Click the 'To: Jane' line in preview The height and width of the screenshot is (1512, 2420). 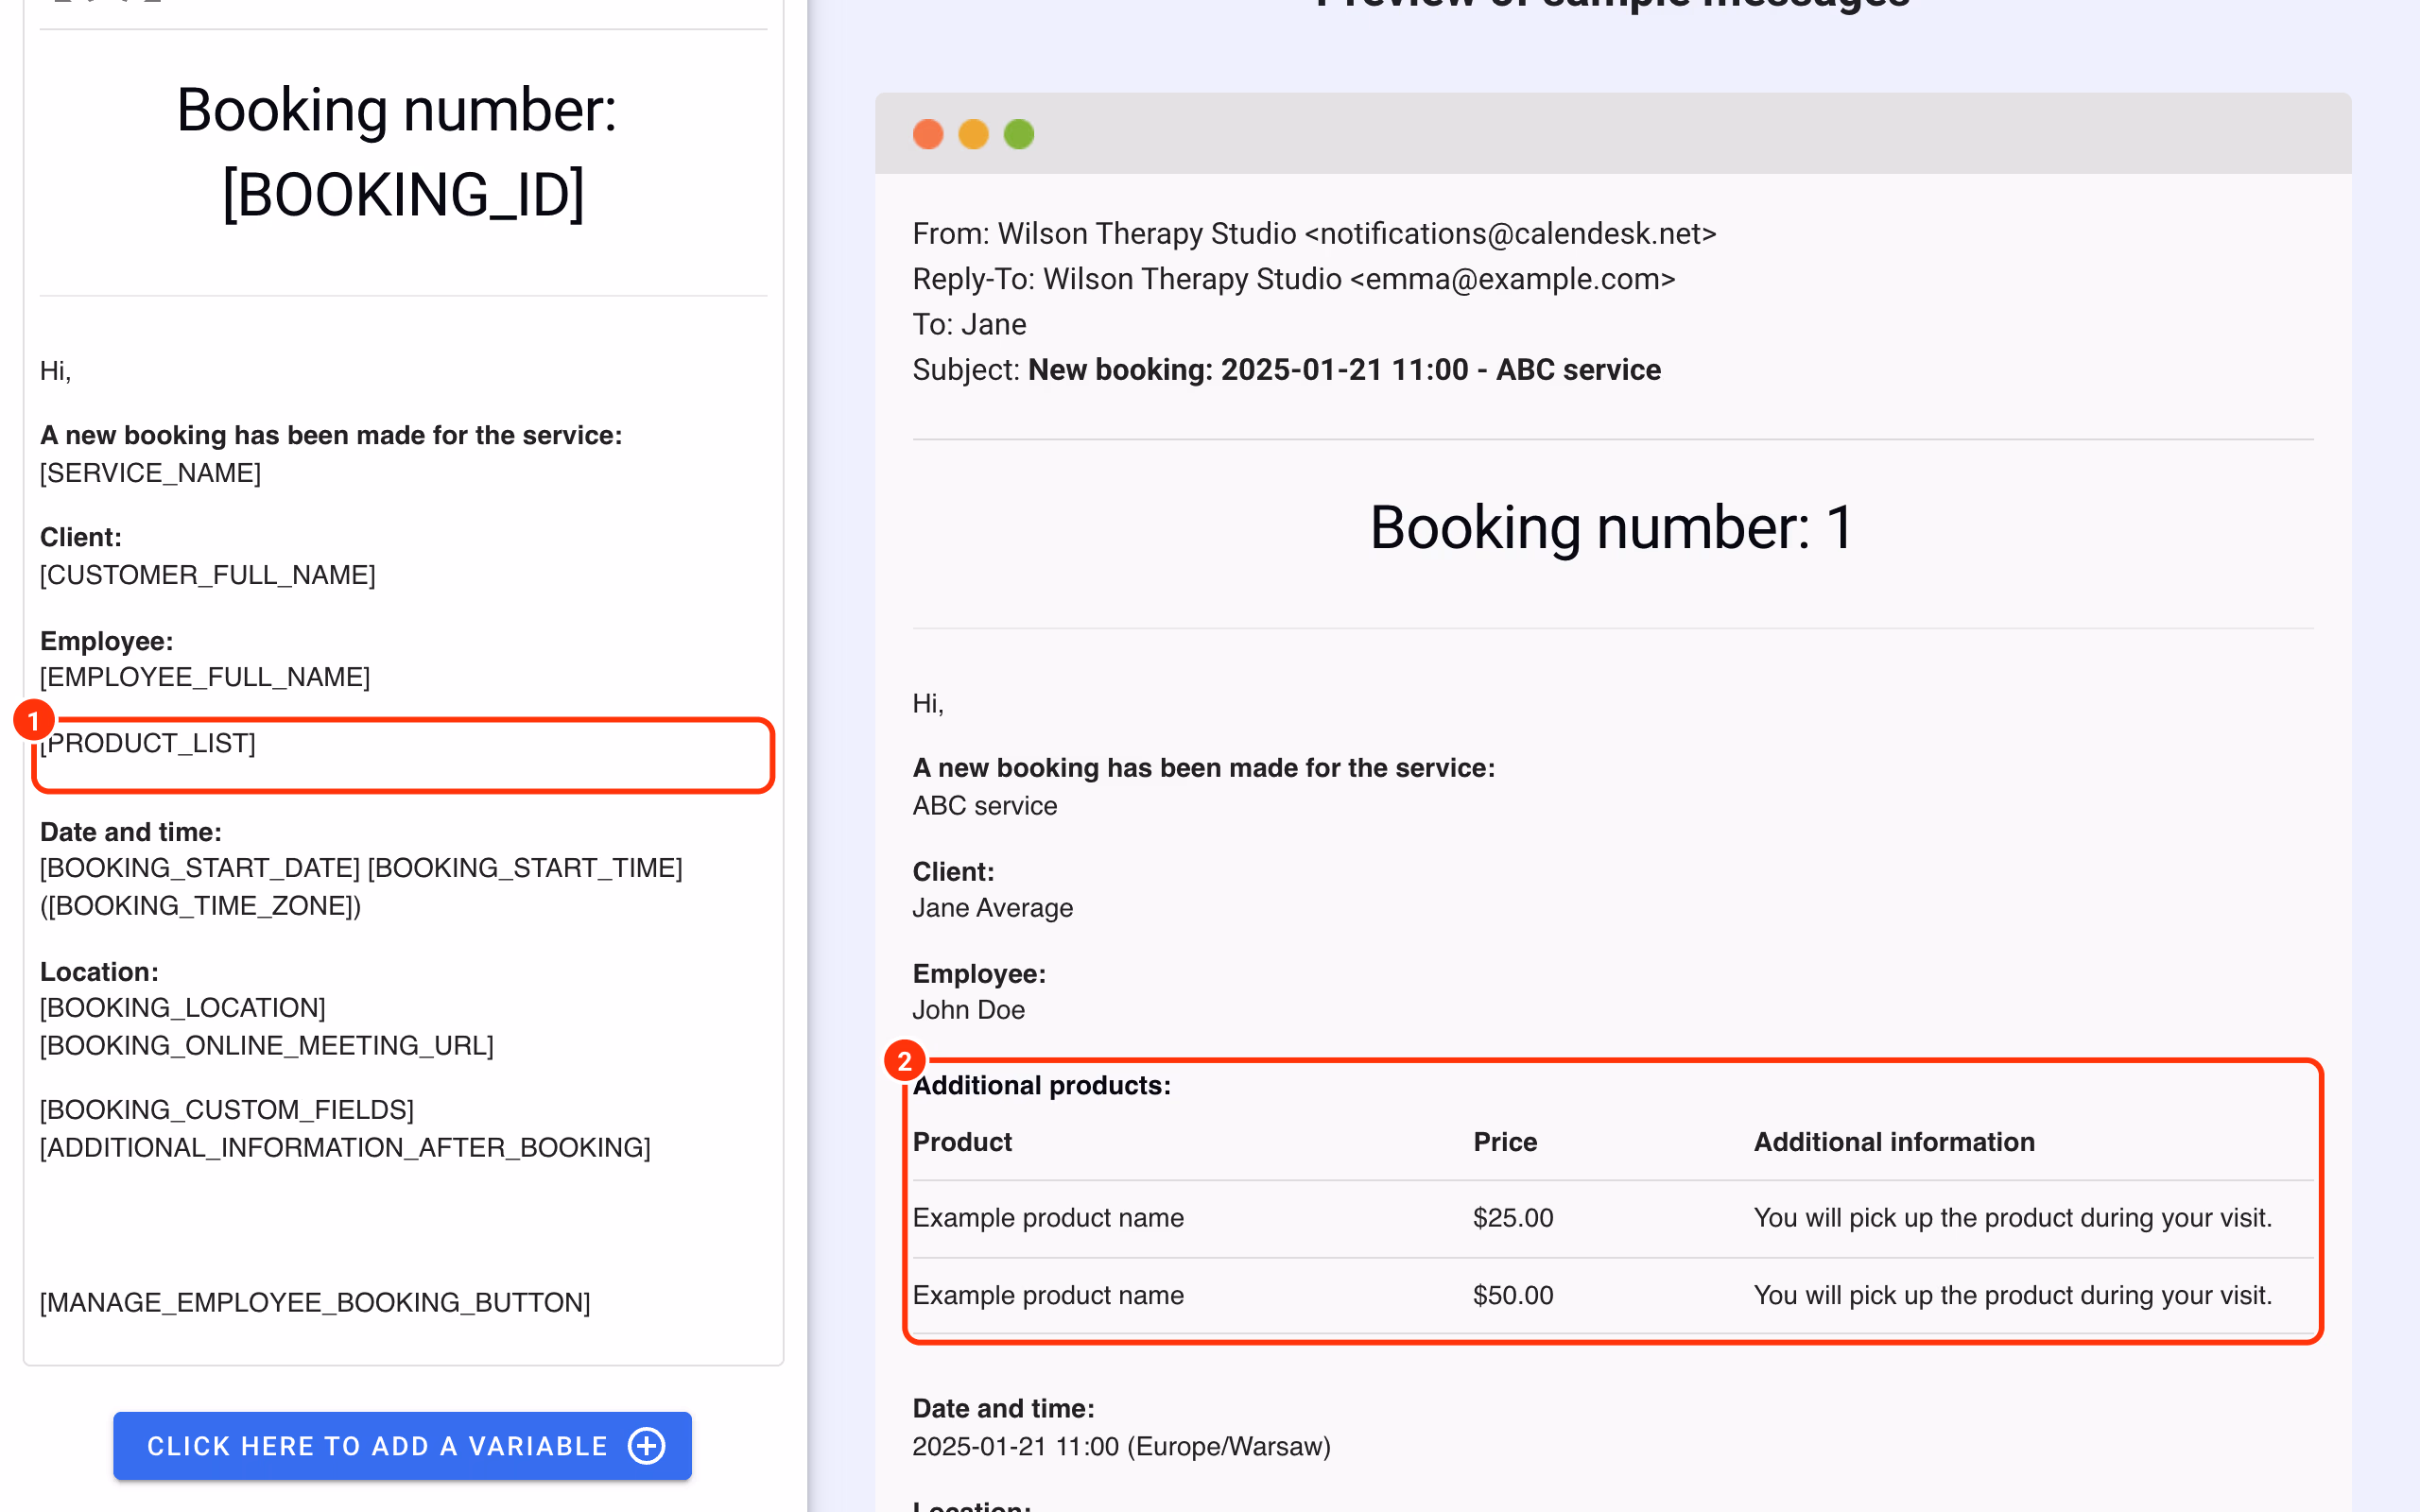pyautogui.click(x=969, y=325)
